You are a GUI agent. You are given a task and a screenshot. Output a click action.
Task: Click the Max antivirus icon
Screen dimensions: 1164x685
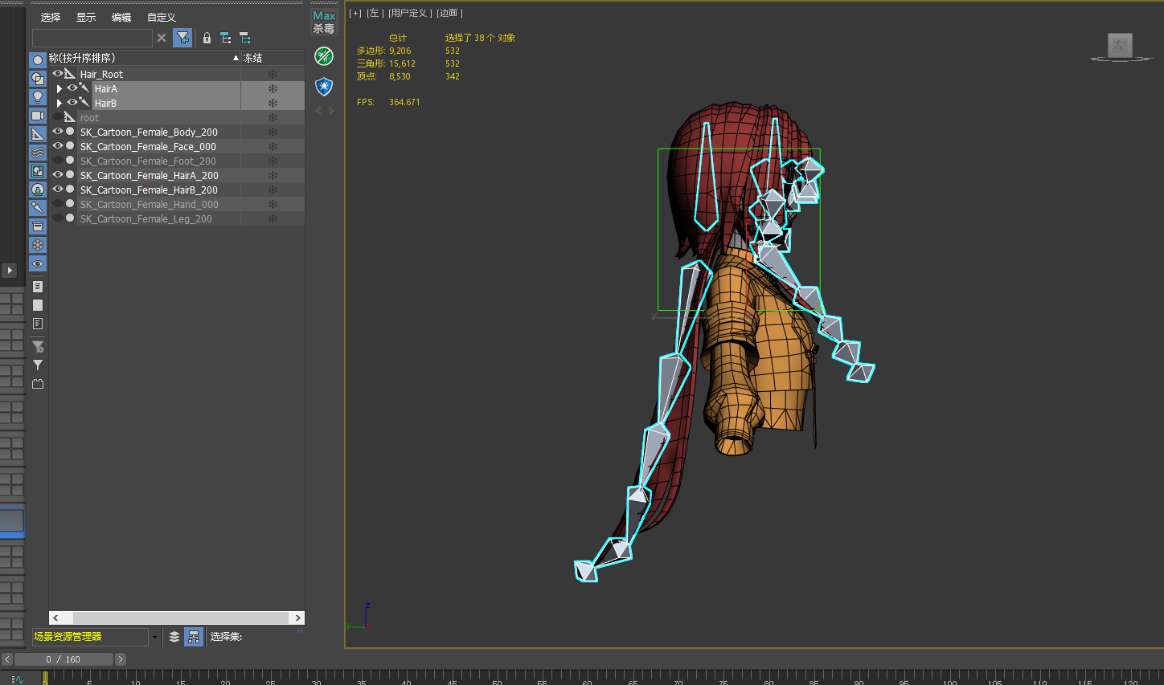324,22
